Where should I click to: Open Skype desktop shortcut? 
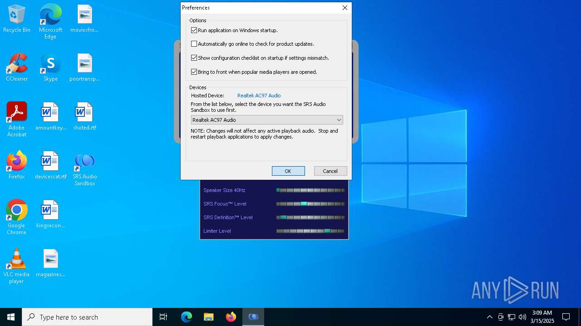[x=50, y=68]
